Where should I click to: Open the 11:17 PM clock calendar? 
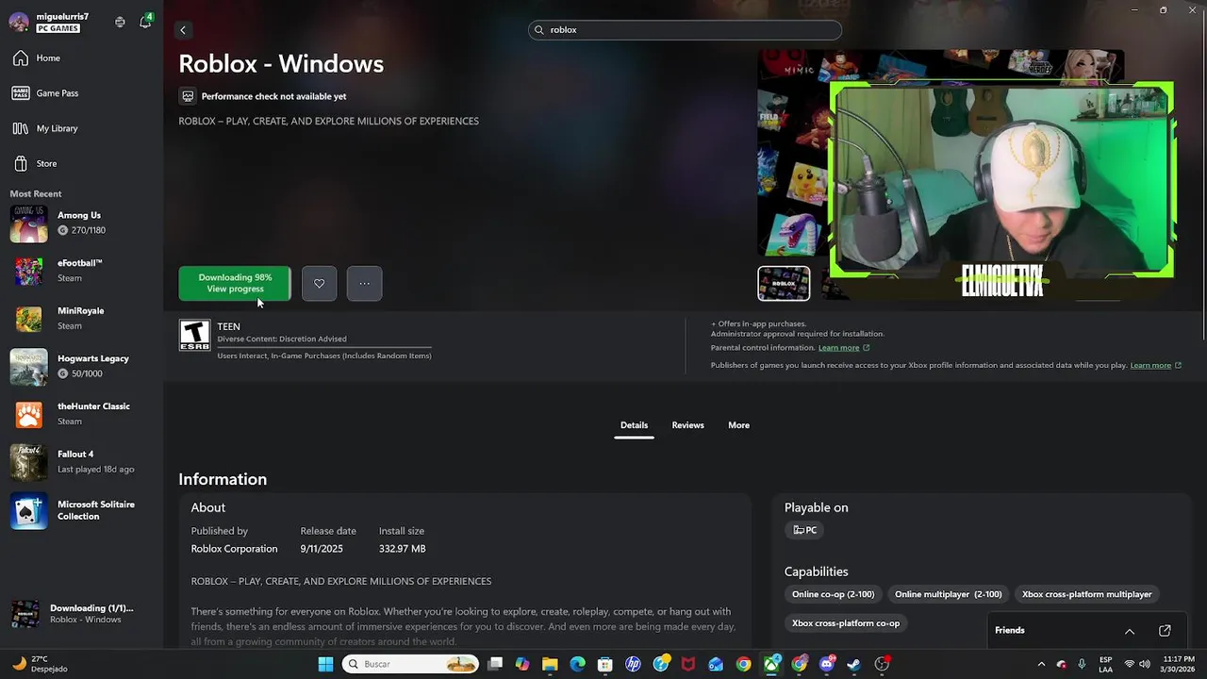pos(1179,664)
